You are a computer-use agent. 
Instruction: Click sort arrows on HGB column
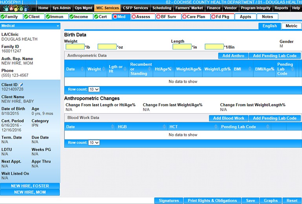[164, 127]
